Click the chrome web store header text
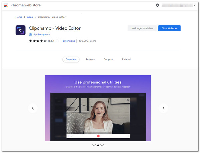200x153 pixels. pos(26,5)
